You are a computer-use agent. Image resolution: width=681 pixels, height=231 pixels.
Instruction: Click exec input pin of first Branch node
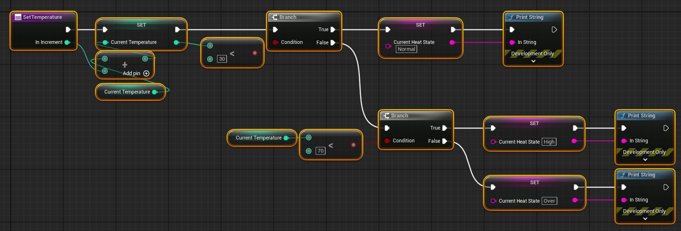pyautogui.click(x=275, y=30)
